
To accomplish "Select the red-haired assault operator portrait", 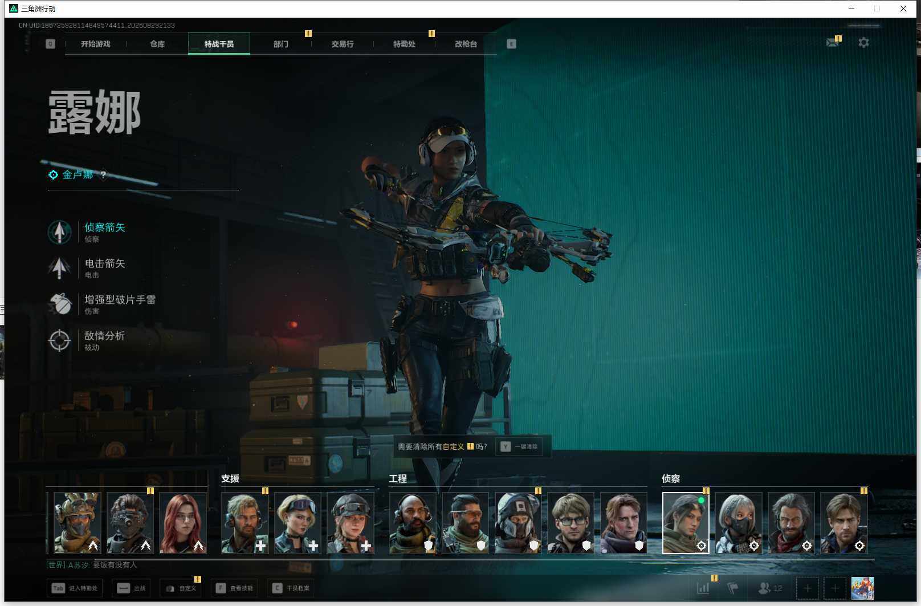I will [183, 523].
